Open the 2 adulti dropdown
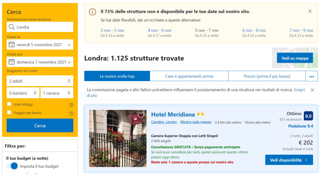Screen dimensions: 322x175 click(40, 81)
